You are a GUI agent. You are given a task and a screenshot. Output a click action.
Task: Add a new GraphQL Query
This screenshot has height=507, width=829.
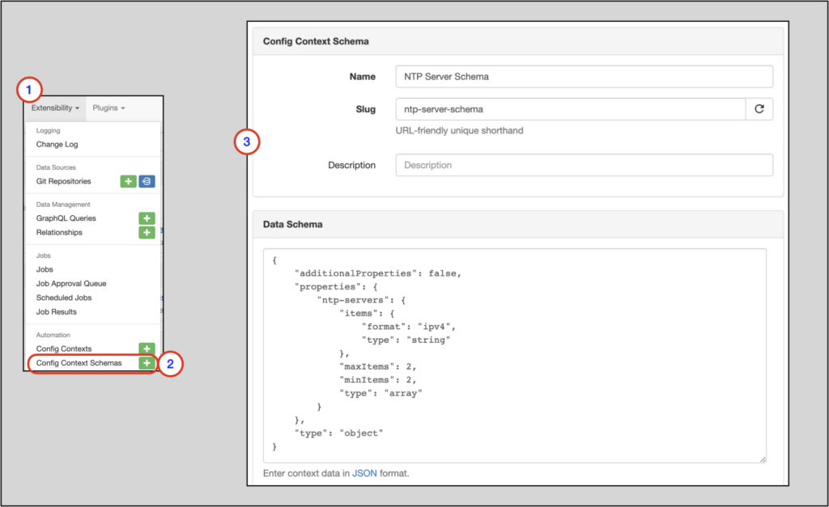(x=147, y=218)
